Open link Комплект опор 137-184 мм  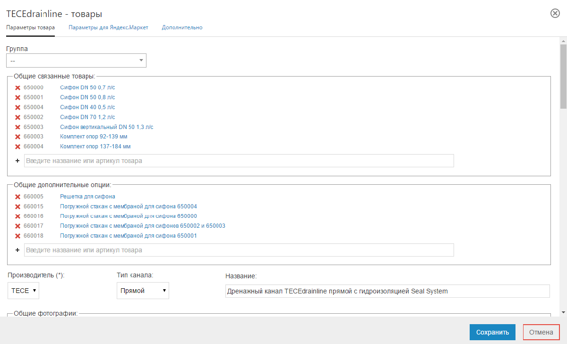pos(95,146)
